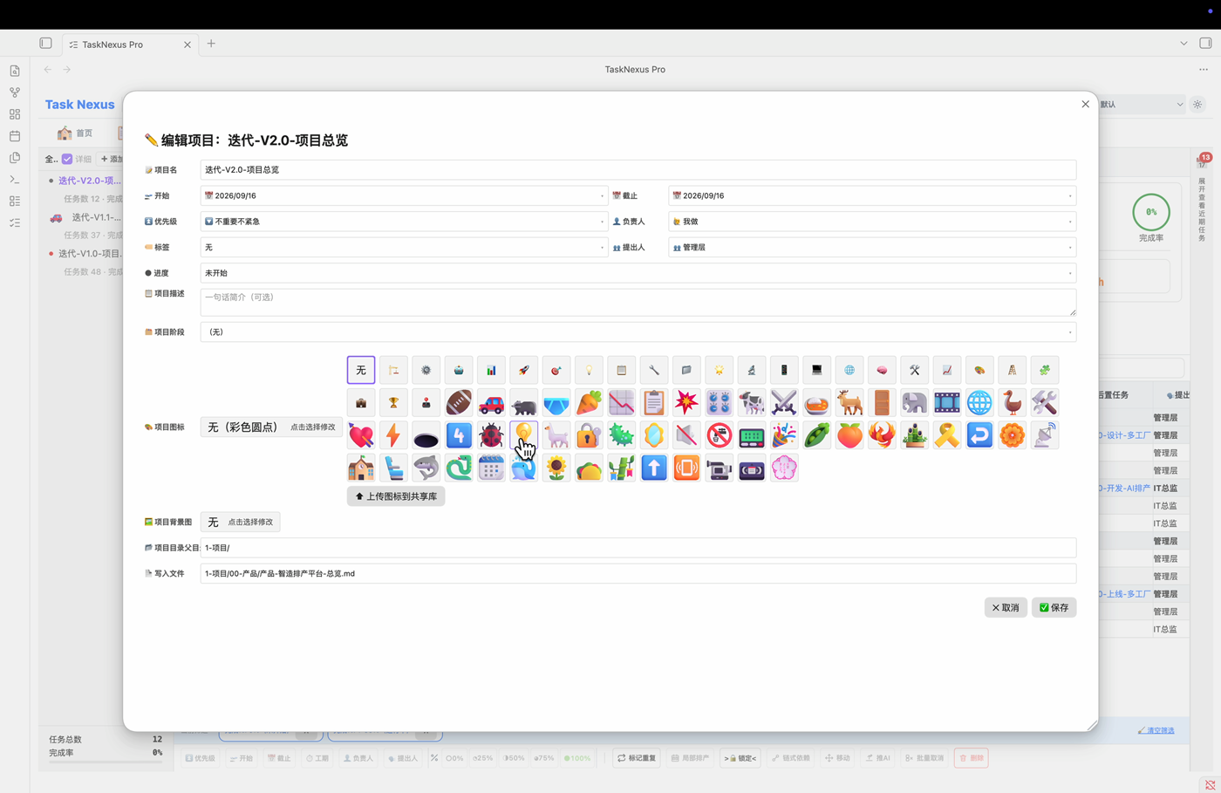This screenshot has height=793, width=1221.
Task: Choose the party popper project icon
Action: 784,435
